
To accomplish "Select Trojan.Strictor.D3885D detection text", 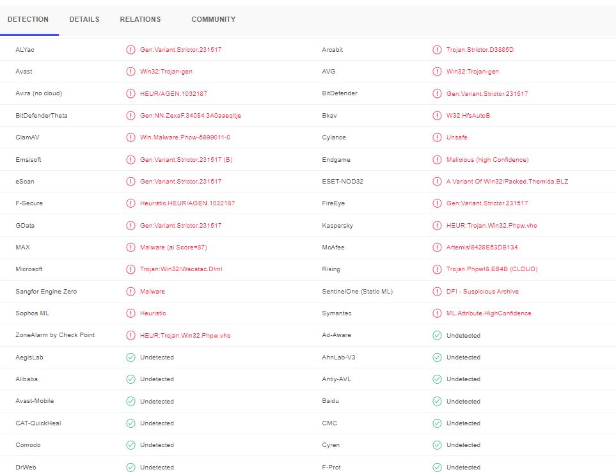I will click(x=480, y=50).
